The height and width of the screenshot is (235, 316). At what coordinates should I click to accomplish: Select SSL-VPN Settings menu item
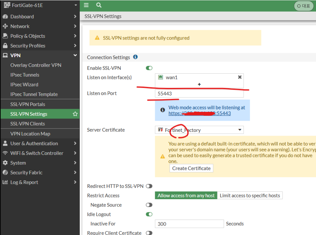40,114
